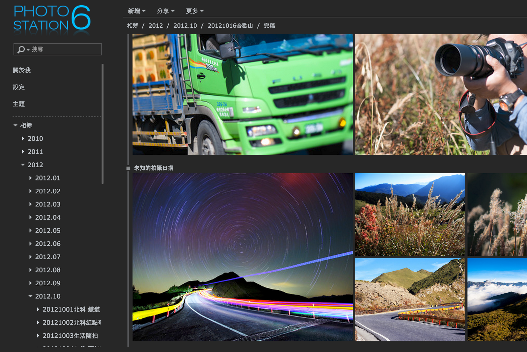Open the 關於我 page
The image size is (527, 352).
[x=22, y=70]
